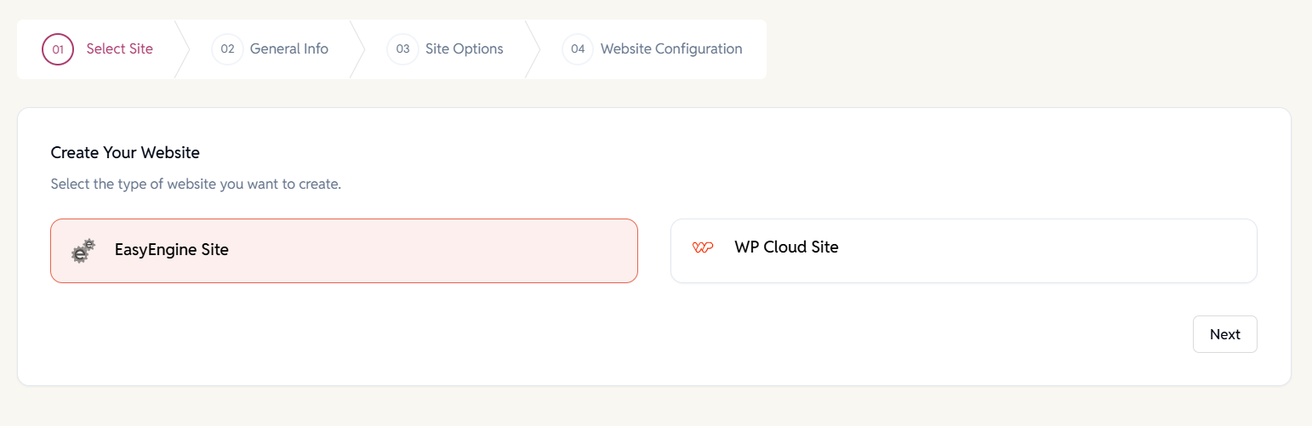Open the General Info step label
Image resolution: width=1312 pixels, height=426 pixels.
(x=289, y=49)
